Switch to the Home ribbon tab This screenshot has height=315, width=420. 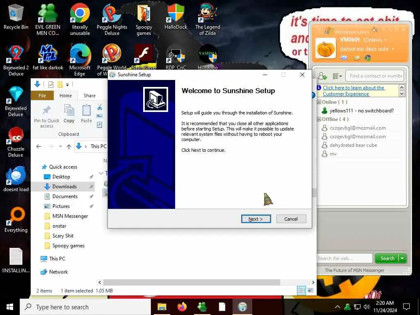[x=66, y=96]
